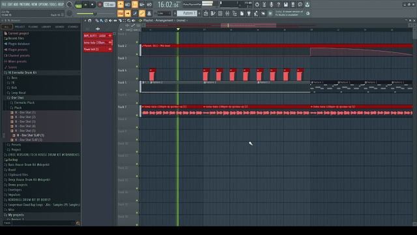The image size is (417, 235).
Task: Click the save project floppy icon
Action: 285,5
